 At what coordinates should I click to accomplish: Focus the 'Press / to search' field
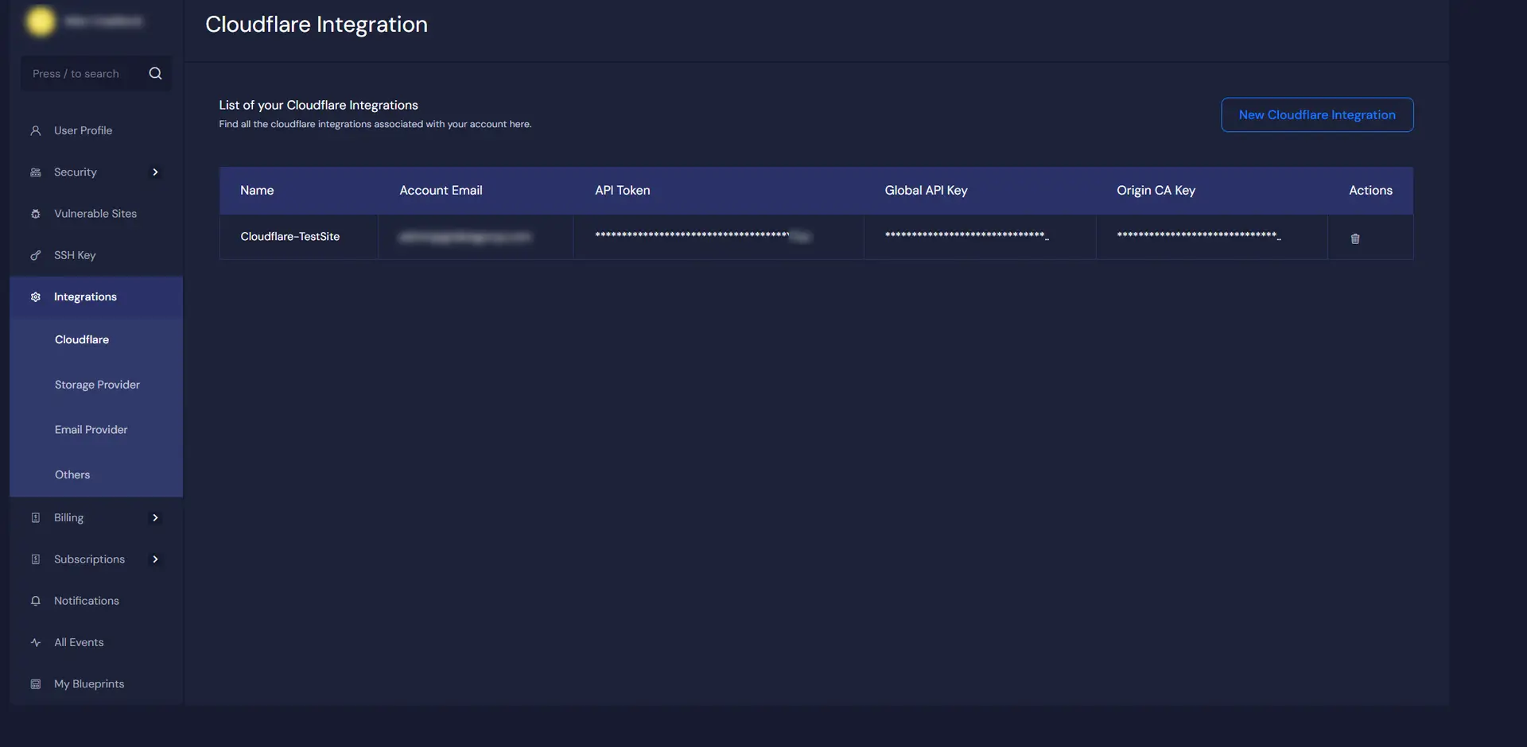(96, 73)
